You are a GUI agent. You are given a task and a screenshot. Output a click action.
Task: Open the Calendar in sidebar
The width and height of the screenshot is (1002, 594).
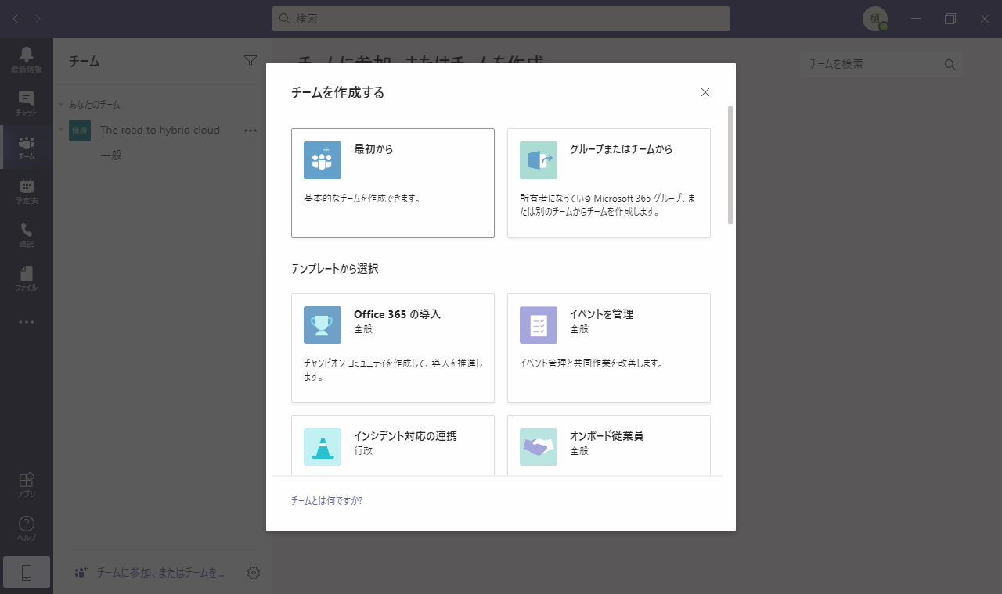[x=27, y=191]
